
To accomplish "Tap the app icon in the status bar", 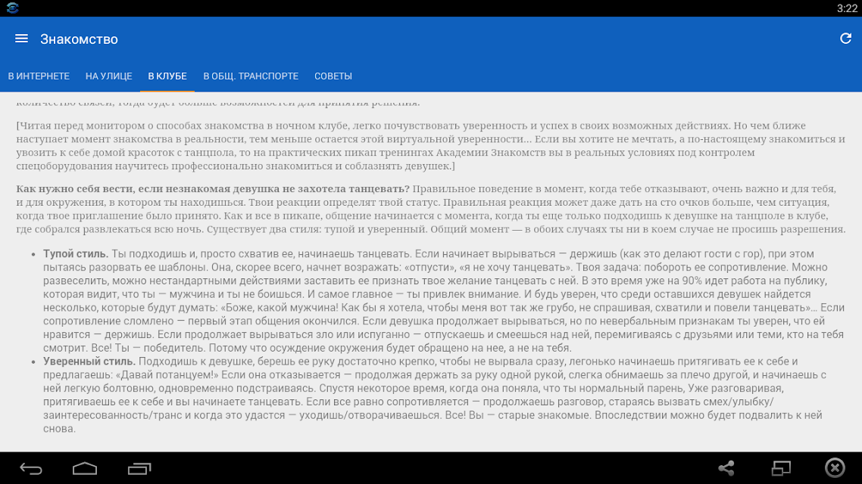I will tap(12, 8).
